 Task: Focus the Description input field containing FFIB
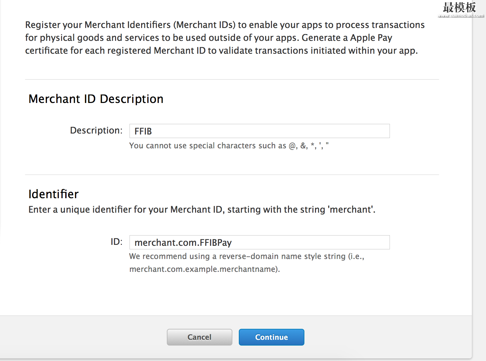259,131
